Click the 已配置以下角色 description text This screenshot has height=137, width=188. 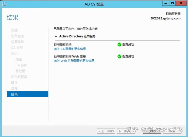pyautogui.click(x=76, y=29)
